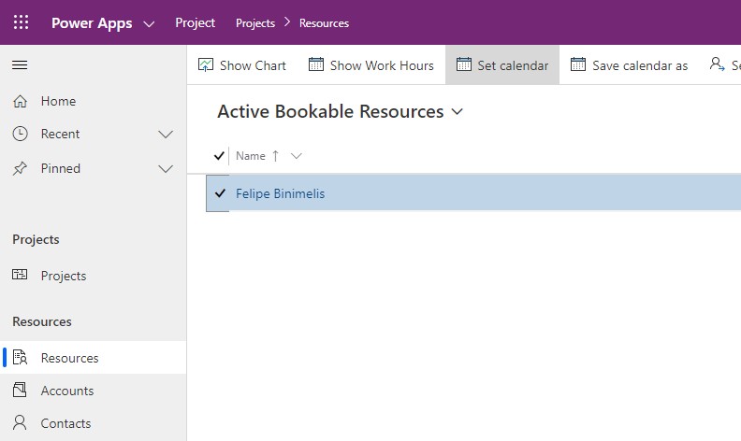This screenshot has height=441, width=741.
Task: Open the app launcher waffle icon
Action: pyautogui.click(x=21, y=22)
